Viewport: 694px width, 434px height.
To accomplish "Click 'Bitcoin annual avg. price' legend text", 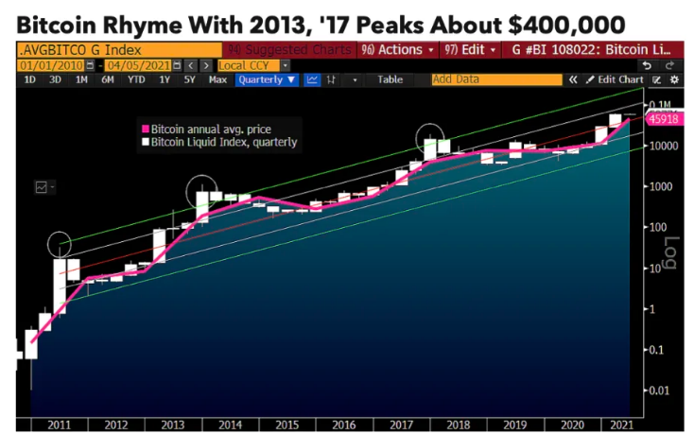I will point(211,130).
